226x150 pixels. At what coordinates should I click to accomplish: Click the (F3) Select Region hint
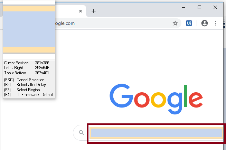(22, 90)
